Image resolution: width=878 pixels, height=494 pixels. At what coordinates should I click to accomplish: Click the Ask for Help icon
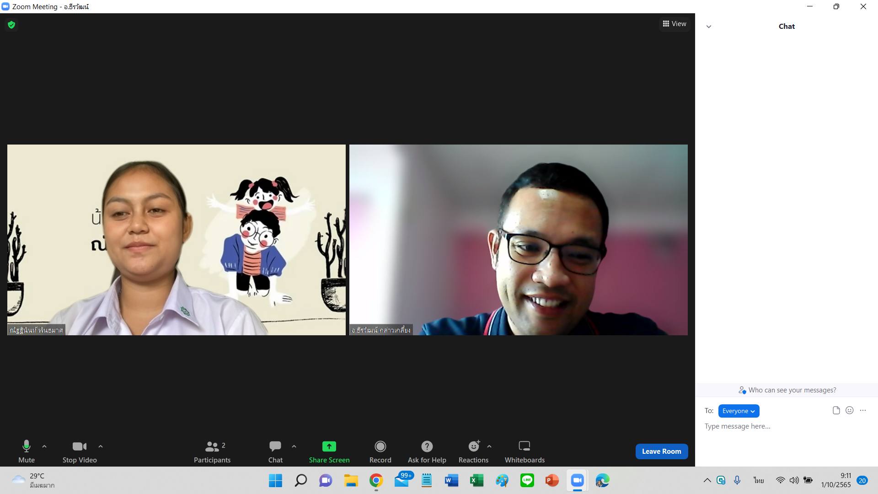[427, 446]
